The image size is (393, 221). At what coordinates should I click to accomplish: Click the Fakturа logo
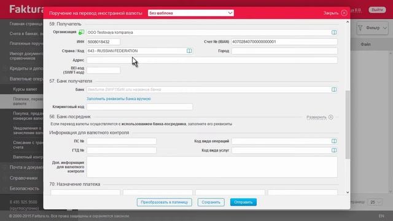point(26,10)
